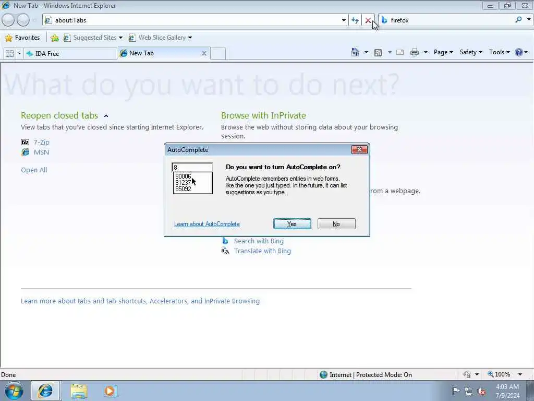Reopen the 7-Zip closed tab
534x401 pixels.
coord(41,142)
